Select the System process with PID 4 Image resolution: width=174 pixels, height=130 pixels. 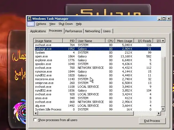tap(98, 53)
